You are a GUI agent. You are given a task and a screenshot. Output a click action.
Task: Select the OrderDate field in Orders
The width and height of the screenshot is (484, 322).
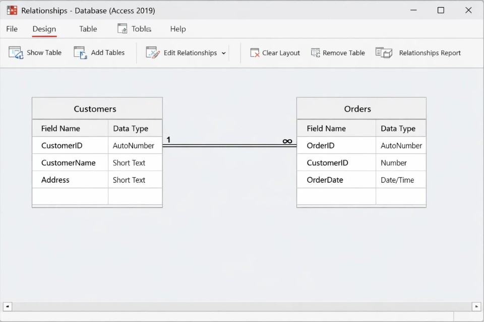coord(325,180)
